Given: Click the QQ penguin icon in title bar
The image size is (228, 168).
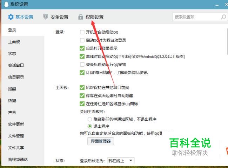Looking at the screenshot, I should (x=6, y=4).
